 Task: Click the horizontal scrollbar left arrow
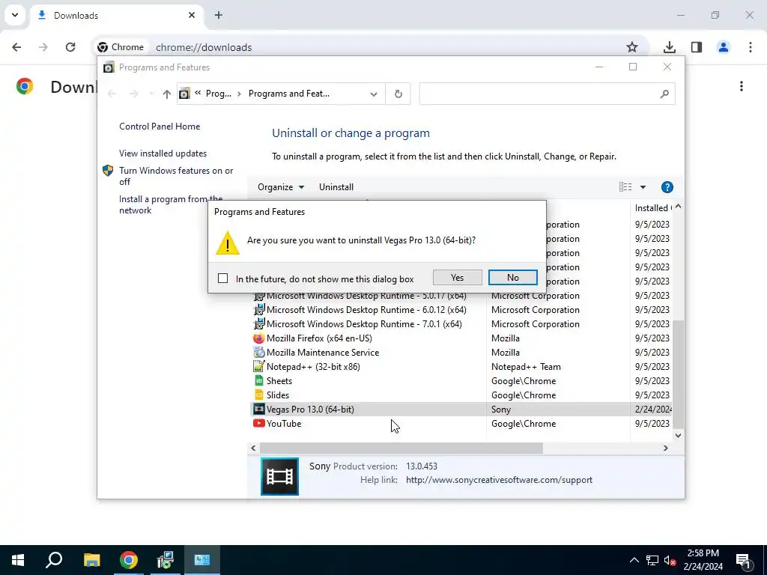point(253,448)
